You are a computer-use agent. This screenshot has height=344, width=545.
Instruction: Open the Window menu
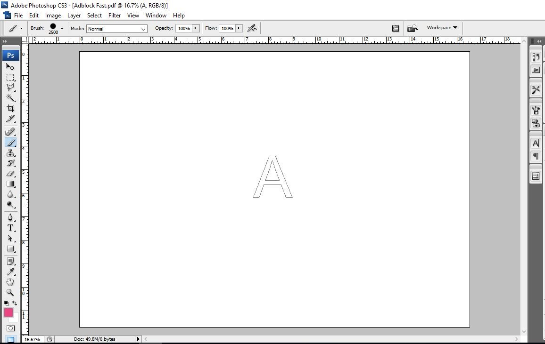(156, 15)
